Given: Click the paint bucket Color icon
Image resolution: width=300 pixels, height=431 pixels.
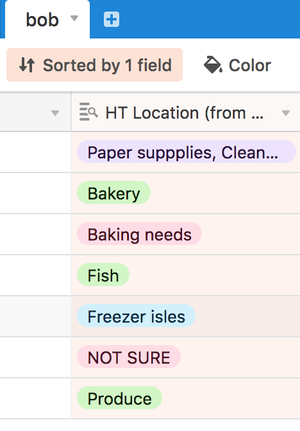Looking at the screenshot, I should point(213,65).
